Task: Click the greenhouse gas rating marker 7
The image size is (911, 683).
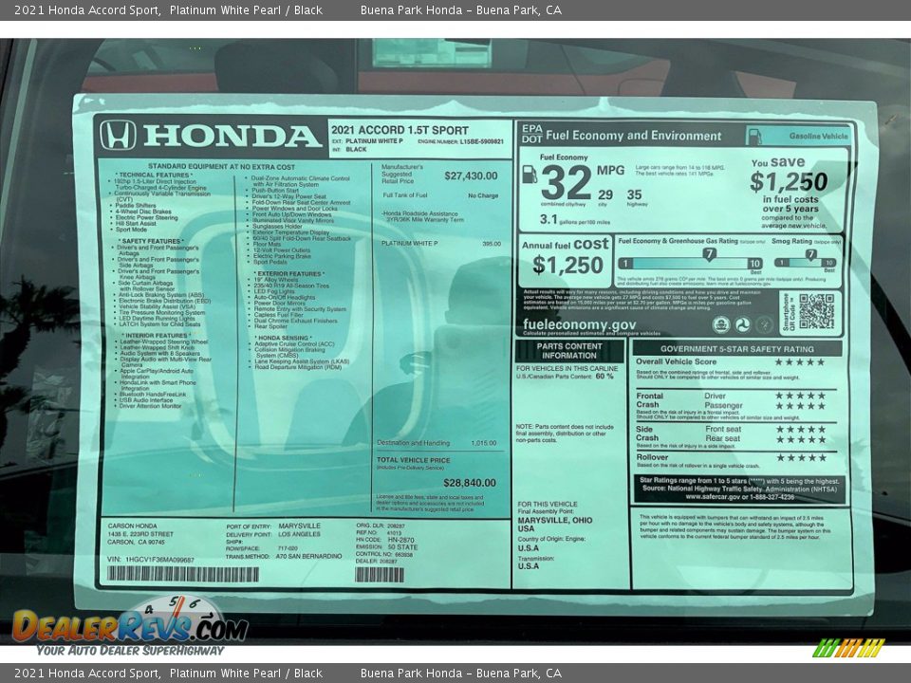Action: click(x=709, y=253)
